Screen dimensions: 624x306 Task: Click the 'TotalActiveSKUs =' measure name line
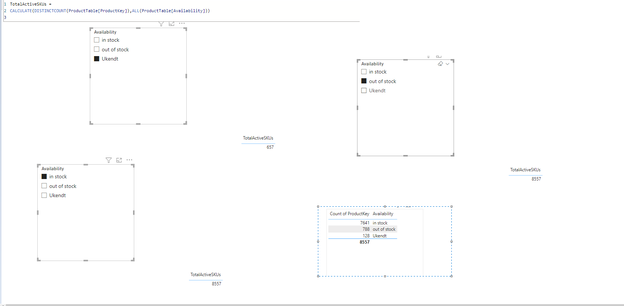(x=31, y=4)
